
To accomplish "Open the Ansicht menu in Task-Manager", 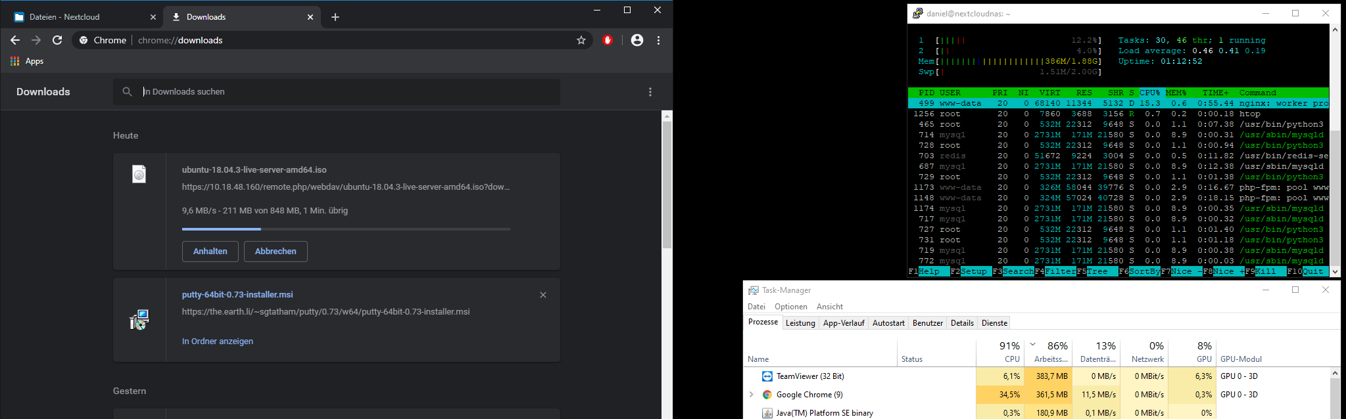I will click(x=830, y=307).
